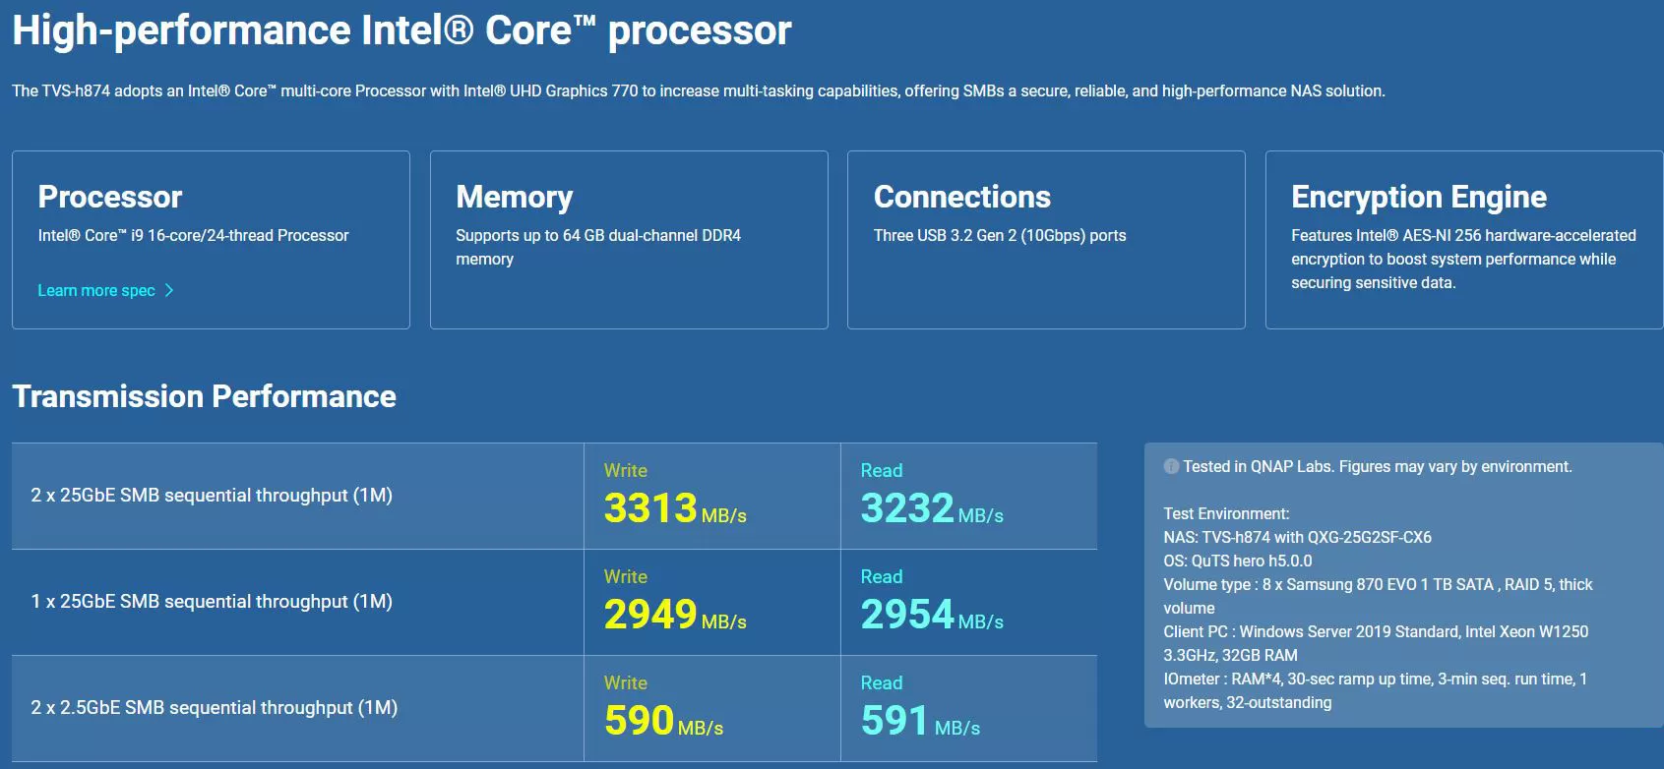Viewport: 1664px width, 769px height.
Task: Click the 2954 MB/s read value
Action: [932, 615]
